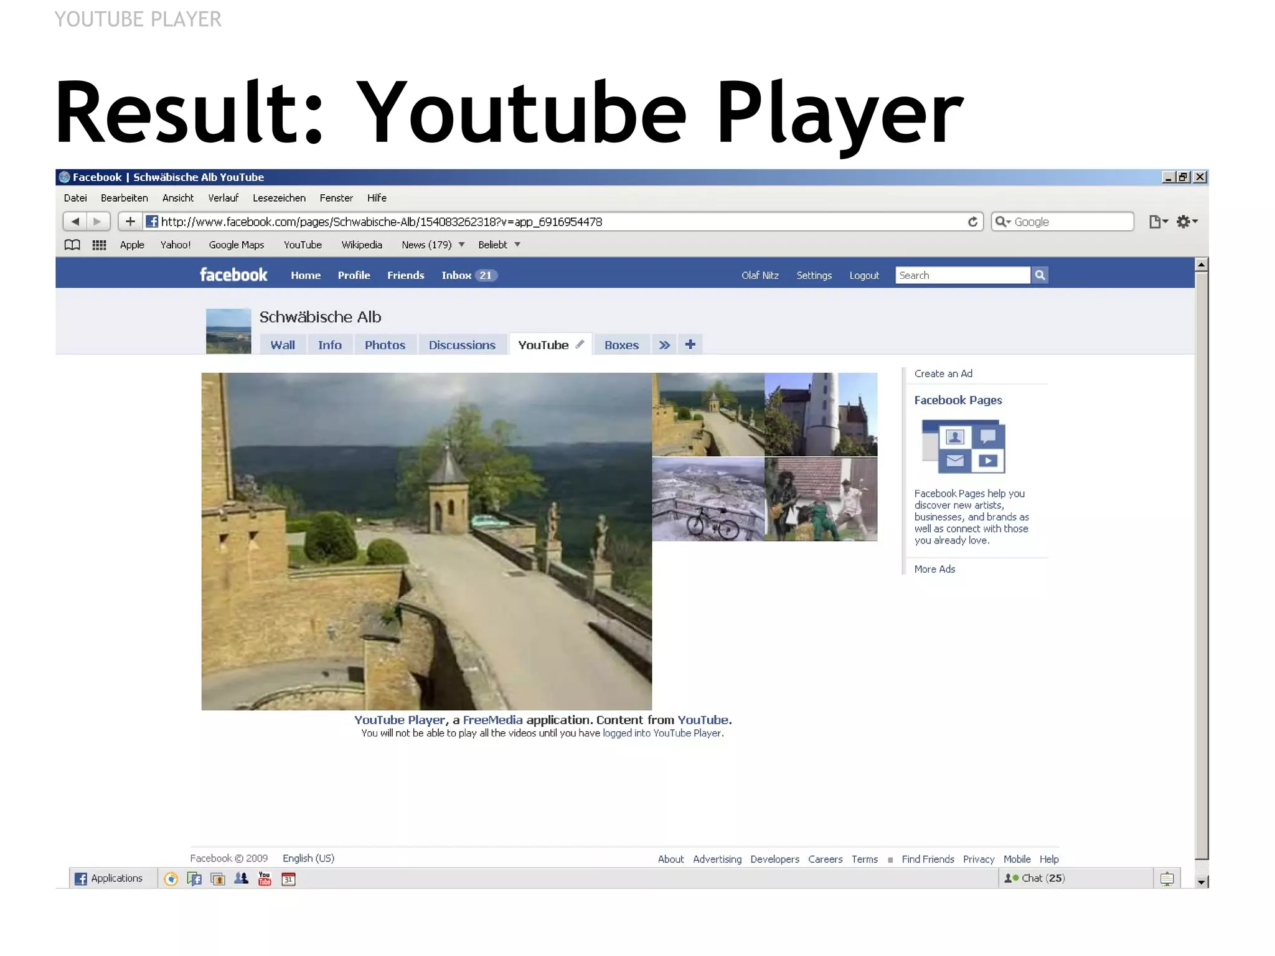
Task: Open the Profile link in header
Action: (354, 275)
